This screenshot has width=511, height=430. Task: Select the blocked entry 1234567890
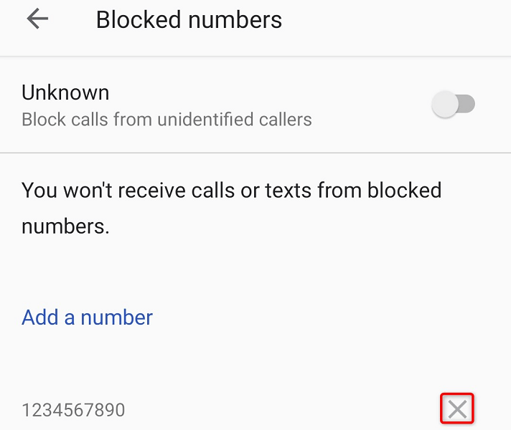point(73,410)
